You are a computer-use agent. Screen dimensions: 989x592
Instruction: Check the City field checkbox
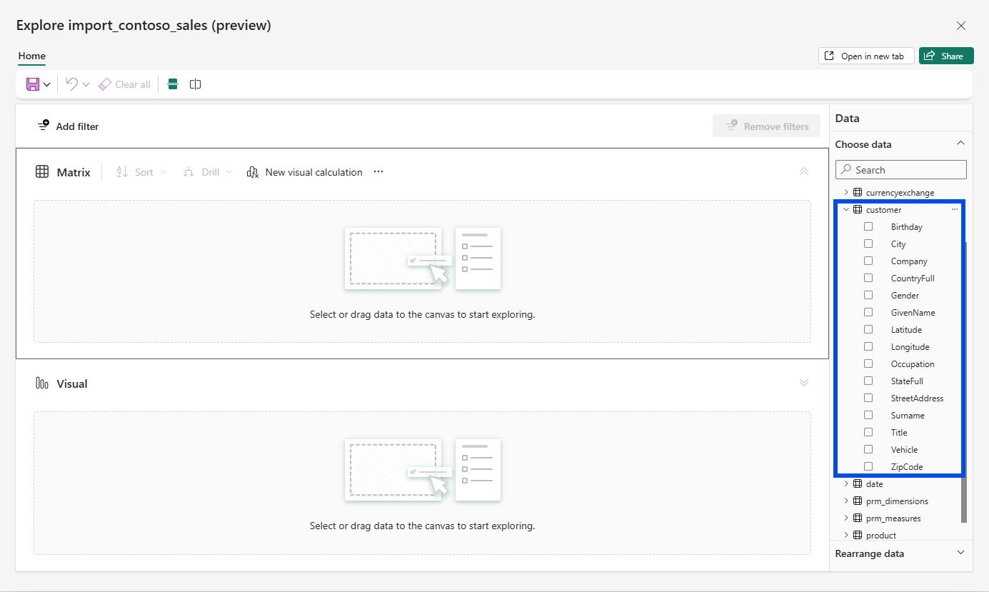click(868, 244)
